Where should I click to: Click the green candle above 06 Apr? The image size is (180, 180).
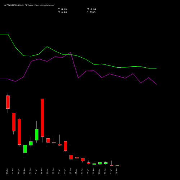pos(31,143)
